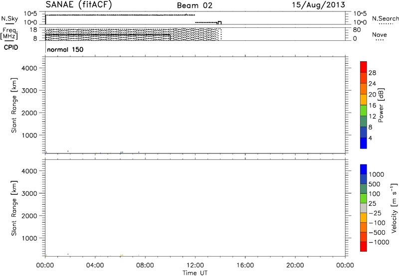Viewport: 399px width, 276px height.
Task: Click the grey Velocity segment -25 to 25
Action: click(364, 208)
